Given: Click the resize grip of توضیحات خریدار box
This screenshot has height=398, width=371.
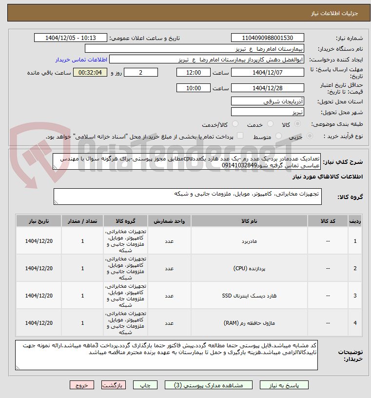Looking at the screenshot, I should pos(18,368).
